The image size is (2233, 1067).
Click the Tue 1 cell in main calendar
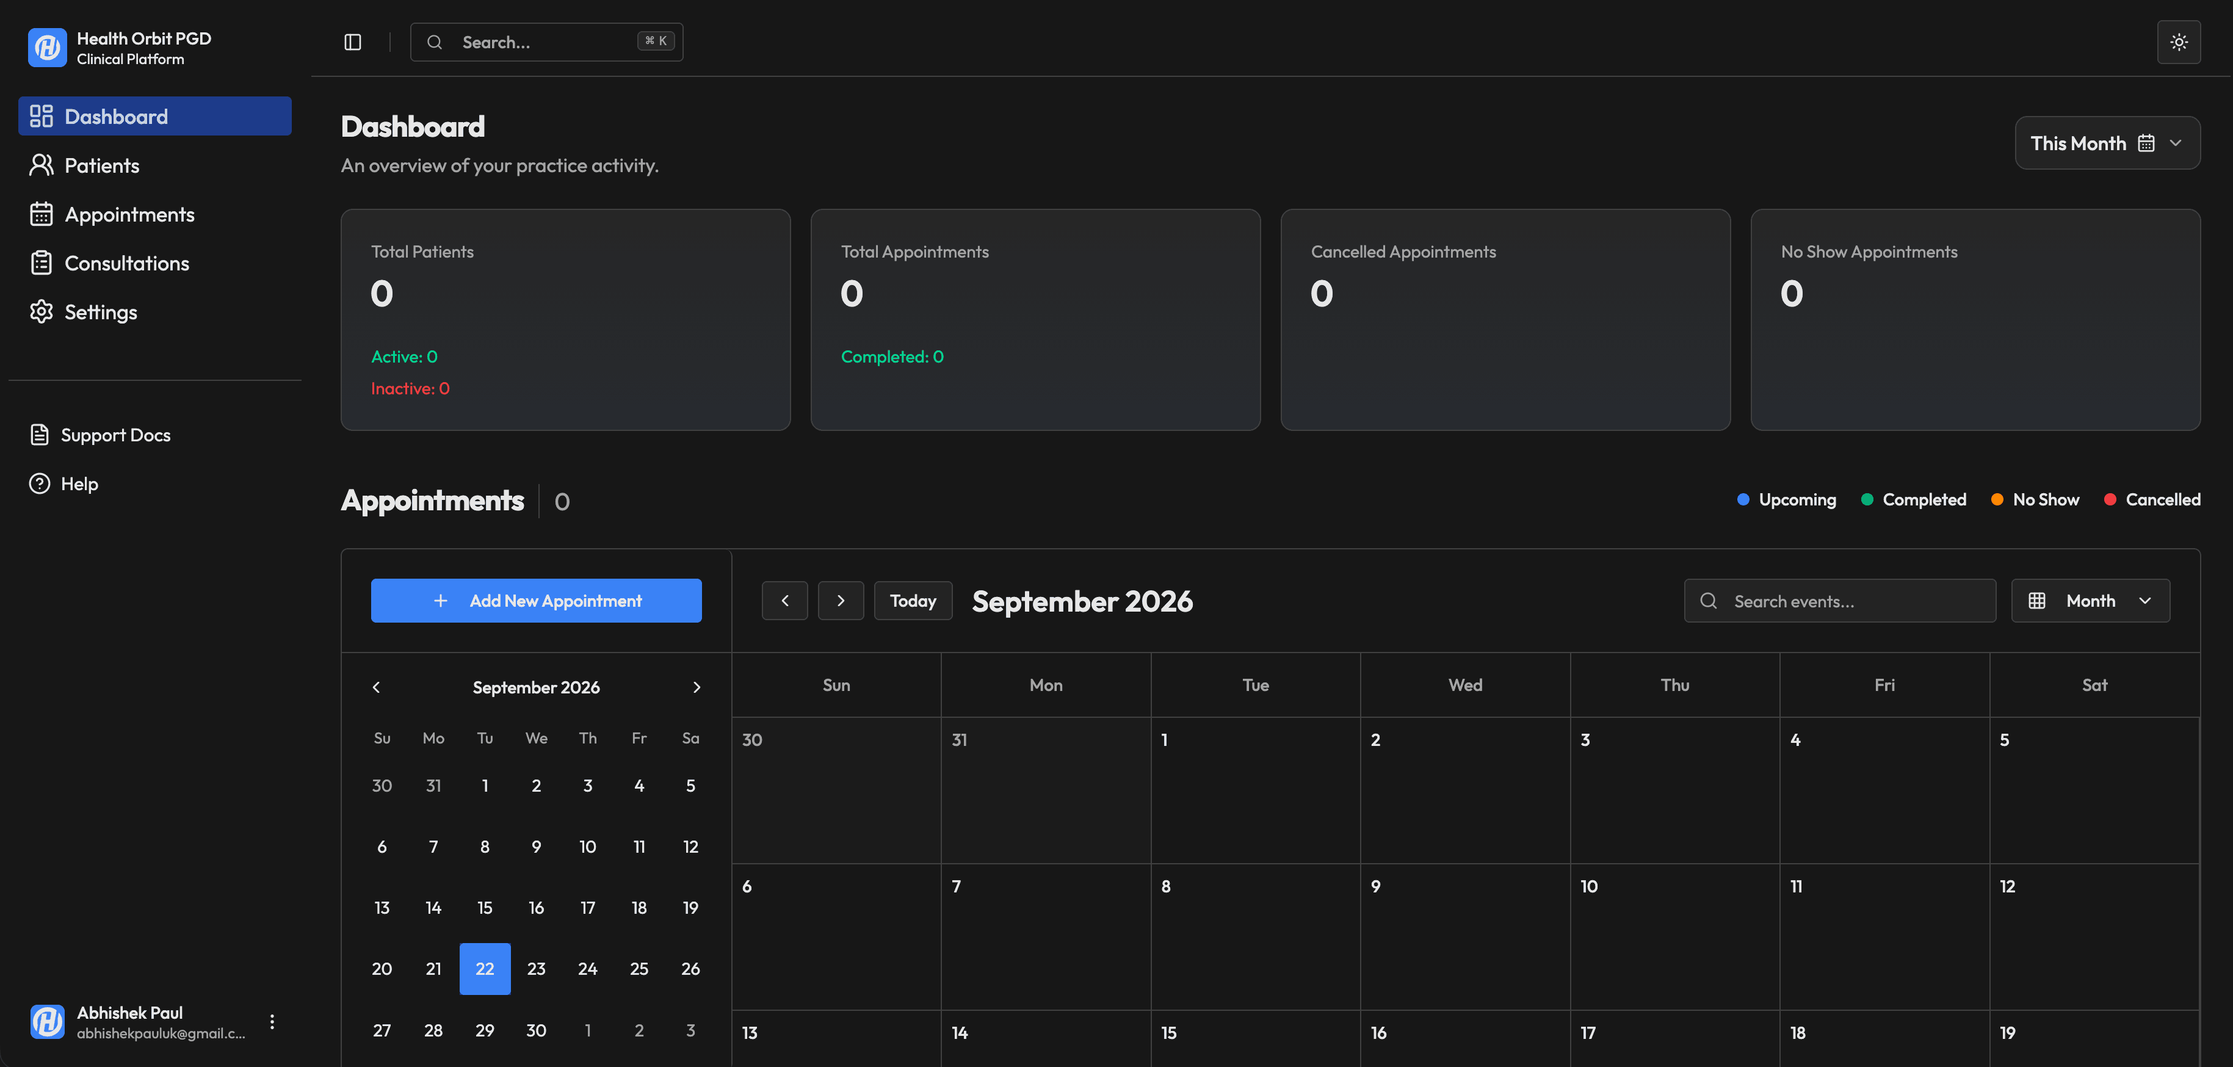(x=1255, y=790)
